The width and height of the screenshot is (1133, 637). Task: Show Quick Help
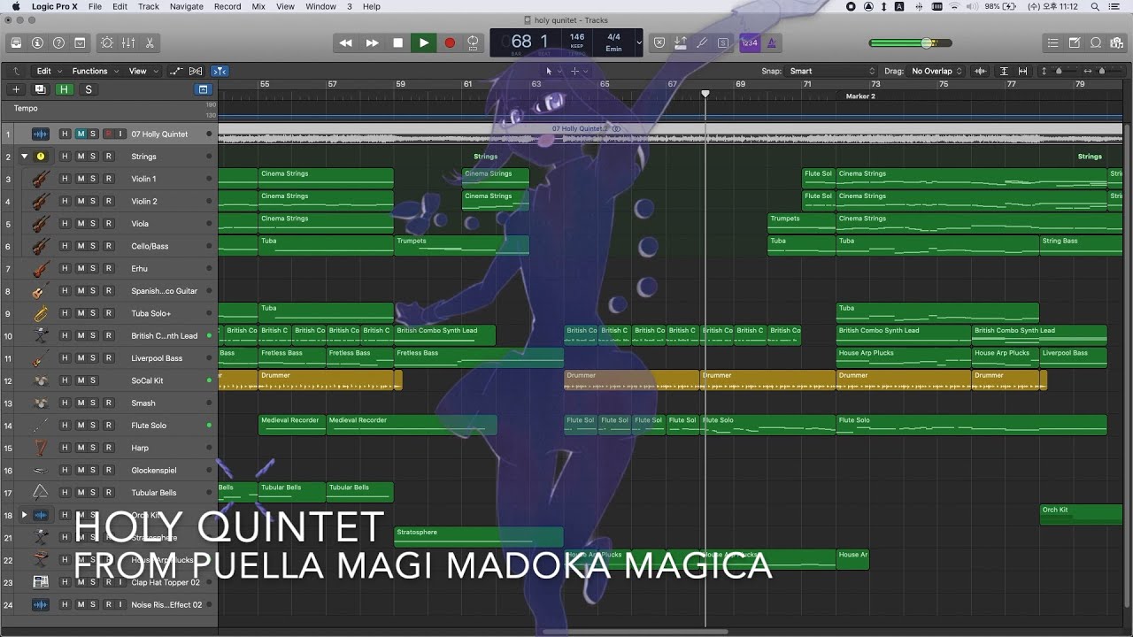58,42
